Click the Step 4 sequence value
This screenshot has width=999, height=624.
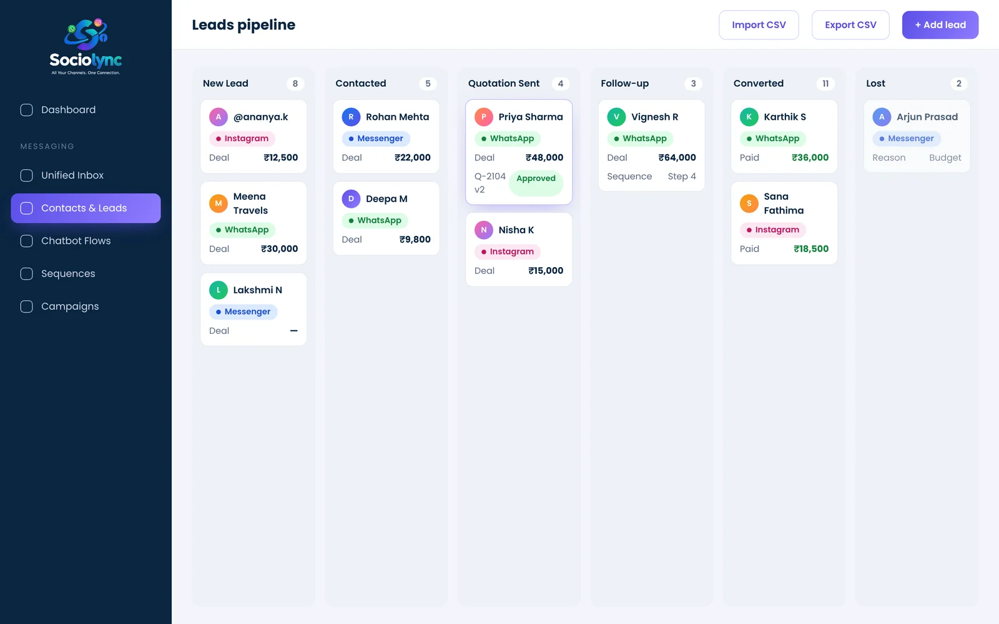pos(682,177)
